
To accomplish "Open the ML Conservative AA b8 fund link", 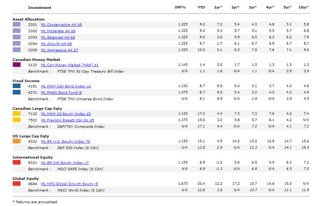I will click(x=61, y=24).
